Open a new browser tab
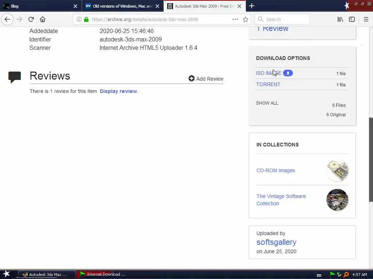The height and width of the screenshot is (279, 373). click(252, 6)
